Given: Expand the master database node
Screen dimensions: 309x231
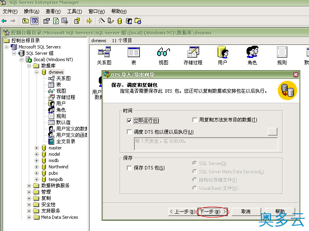Looking at the screenshot, I should (36, 148).
